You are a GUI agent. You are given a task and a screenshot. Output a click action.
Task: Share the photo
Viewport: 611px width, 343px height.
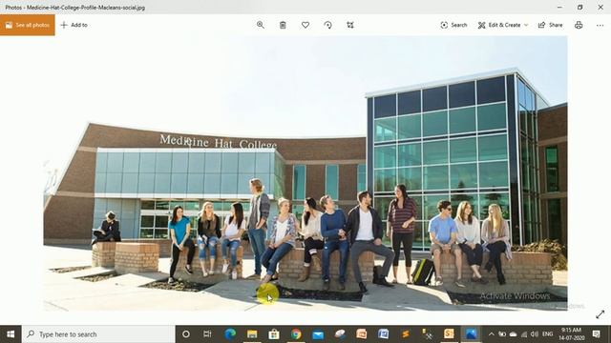(x=550, y=25)
